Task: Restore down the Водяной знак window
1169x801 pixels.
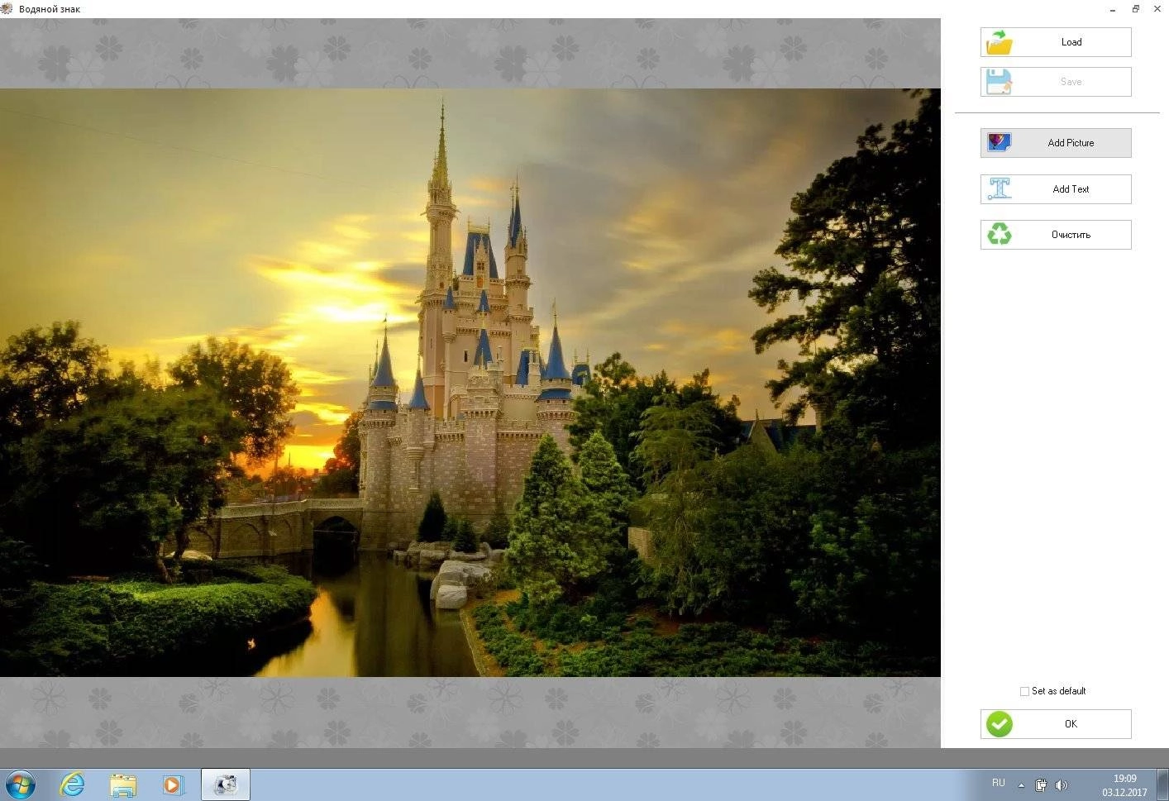Action: [x=1136, y=9]
